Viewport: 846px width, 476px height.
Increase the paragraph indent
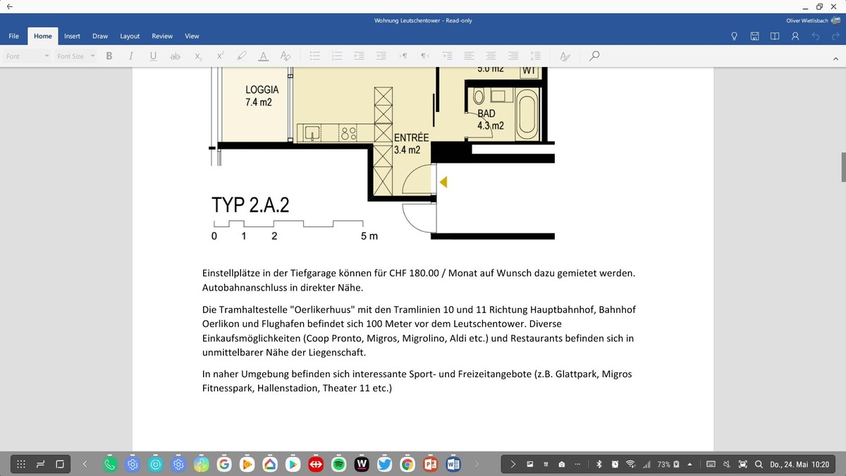tap(381, 56)
